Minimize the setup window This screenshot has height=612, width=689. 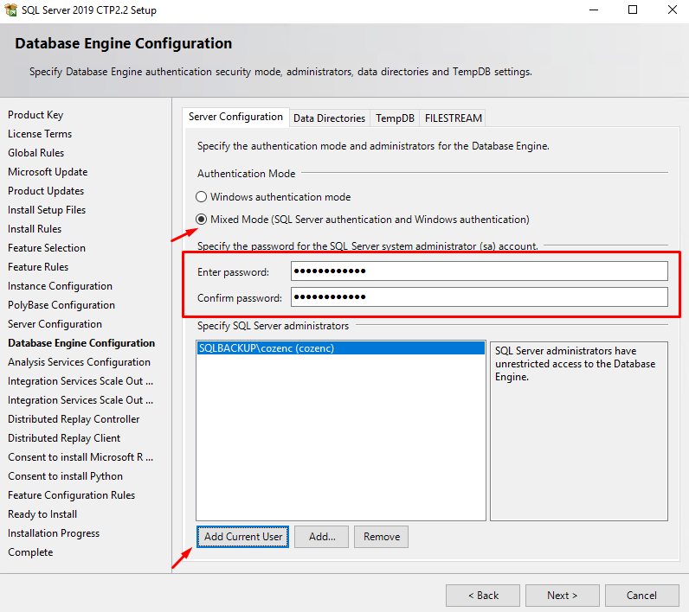(594, 10)
